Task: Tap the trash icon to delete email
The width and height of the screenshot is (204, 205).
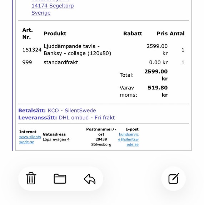Action: (x=31, y=179)
